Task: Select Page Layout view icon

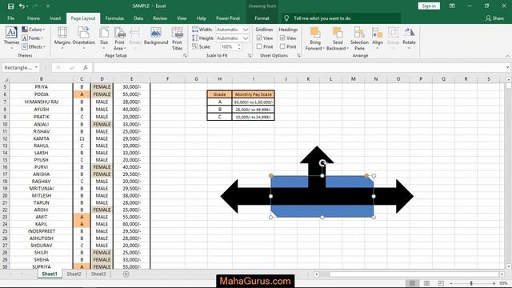Action: click(426, 283)
